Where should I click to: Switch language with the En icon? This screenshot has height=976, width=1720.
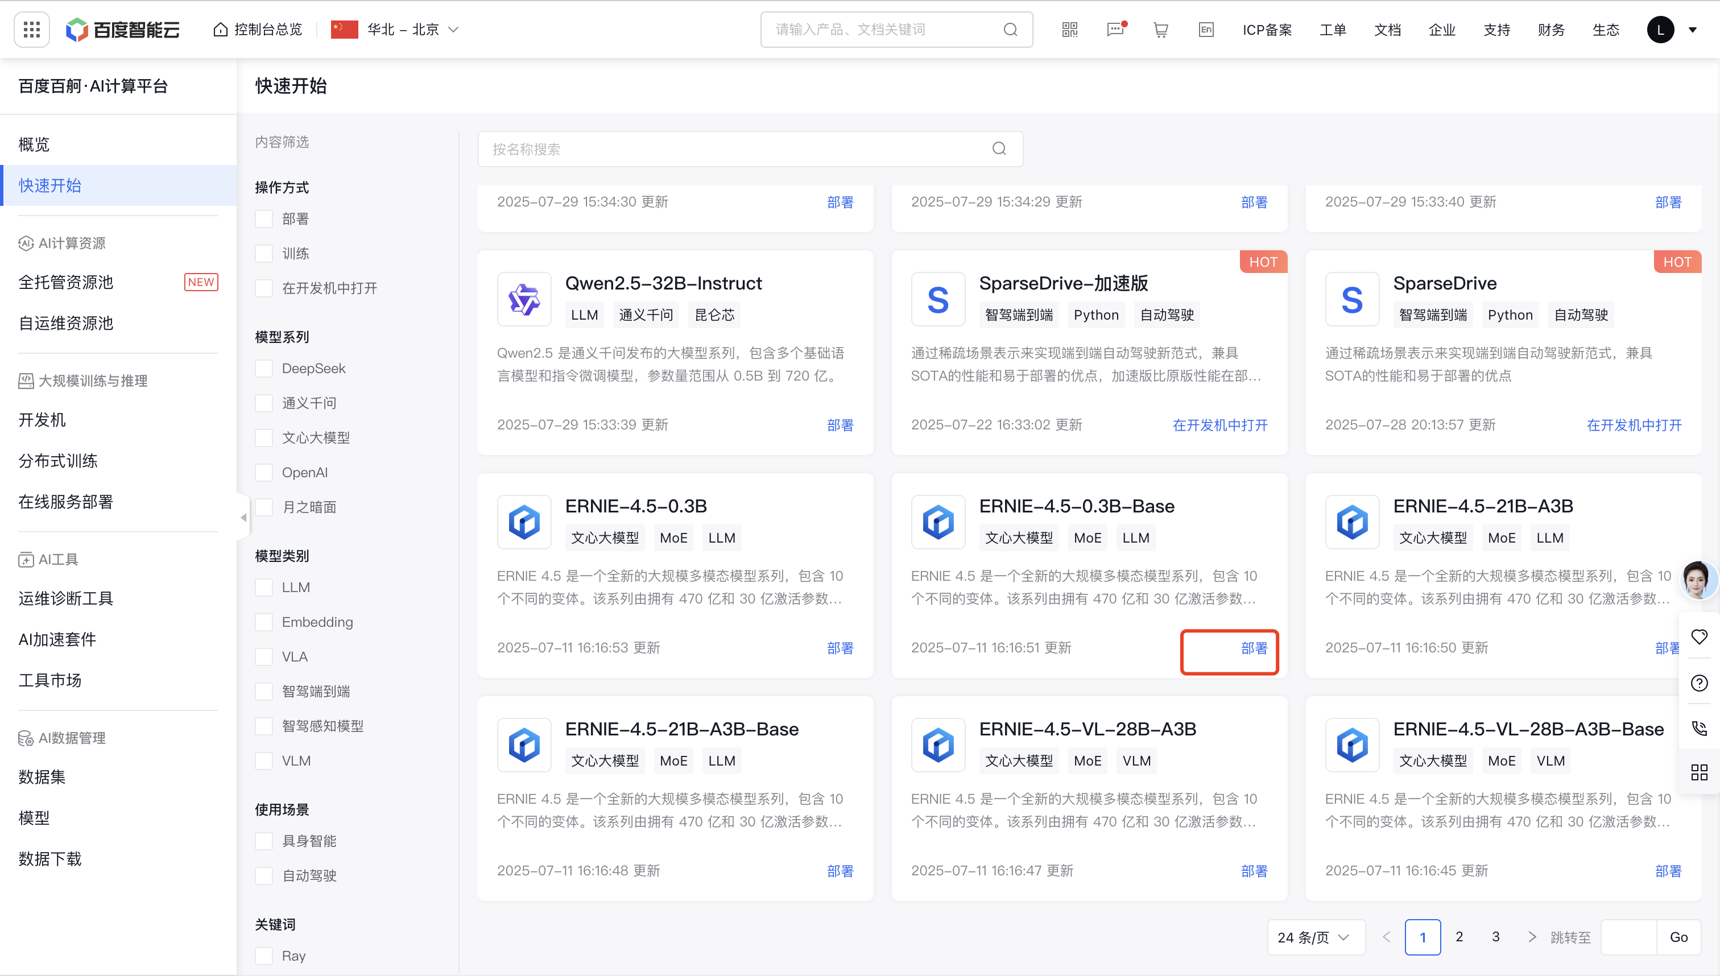pyautogui.click(x=1206, y=30)
